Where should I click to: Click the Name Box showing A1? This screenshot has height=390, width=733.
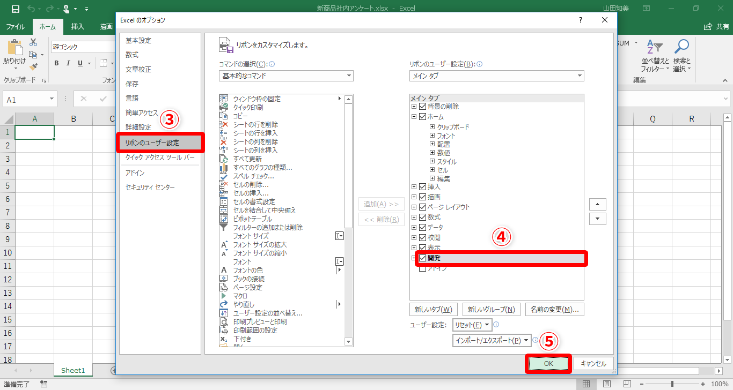(30, 100)
